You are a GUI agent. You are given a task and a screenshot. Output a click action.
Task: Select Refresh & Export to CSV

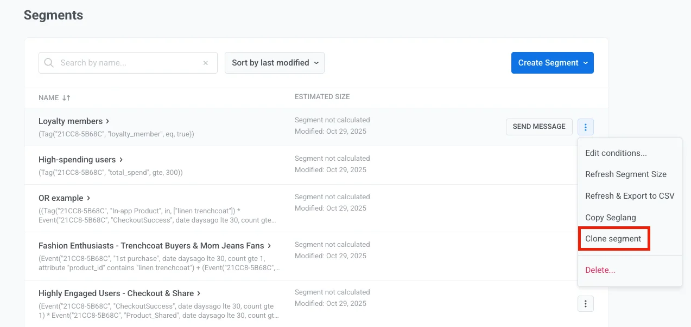(x=629, y=196)
